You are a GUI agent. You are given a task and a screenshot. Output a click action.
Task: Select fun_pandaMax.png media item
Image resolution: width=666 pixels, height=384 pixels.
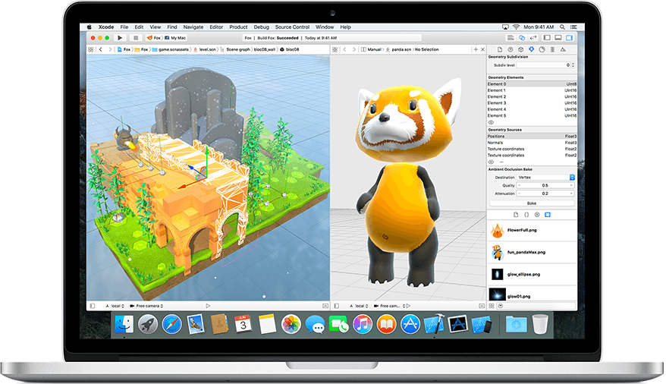pos(532,252)
